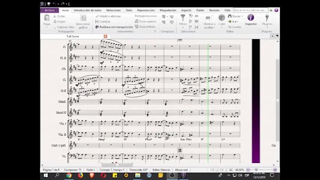Image resolution: width=320 pixels, height=180 pixels.
Task: Open Google Chrome from the taskbar
Action: (x=69, y=175)
